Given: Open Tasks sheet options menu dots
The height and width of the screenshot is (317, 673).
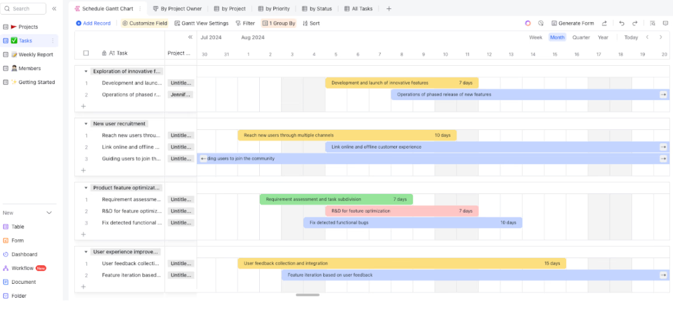Looking at the screenshot, I should point(53,41).
